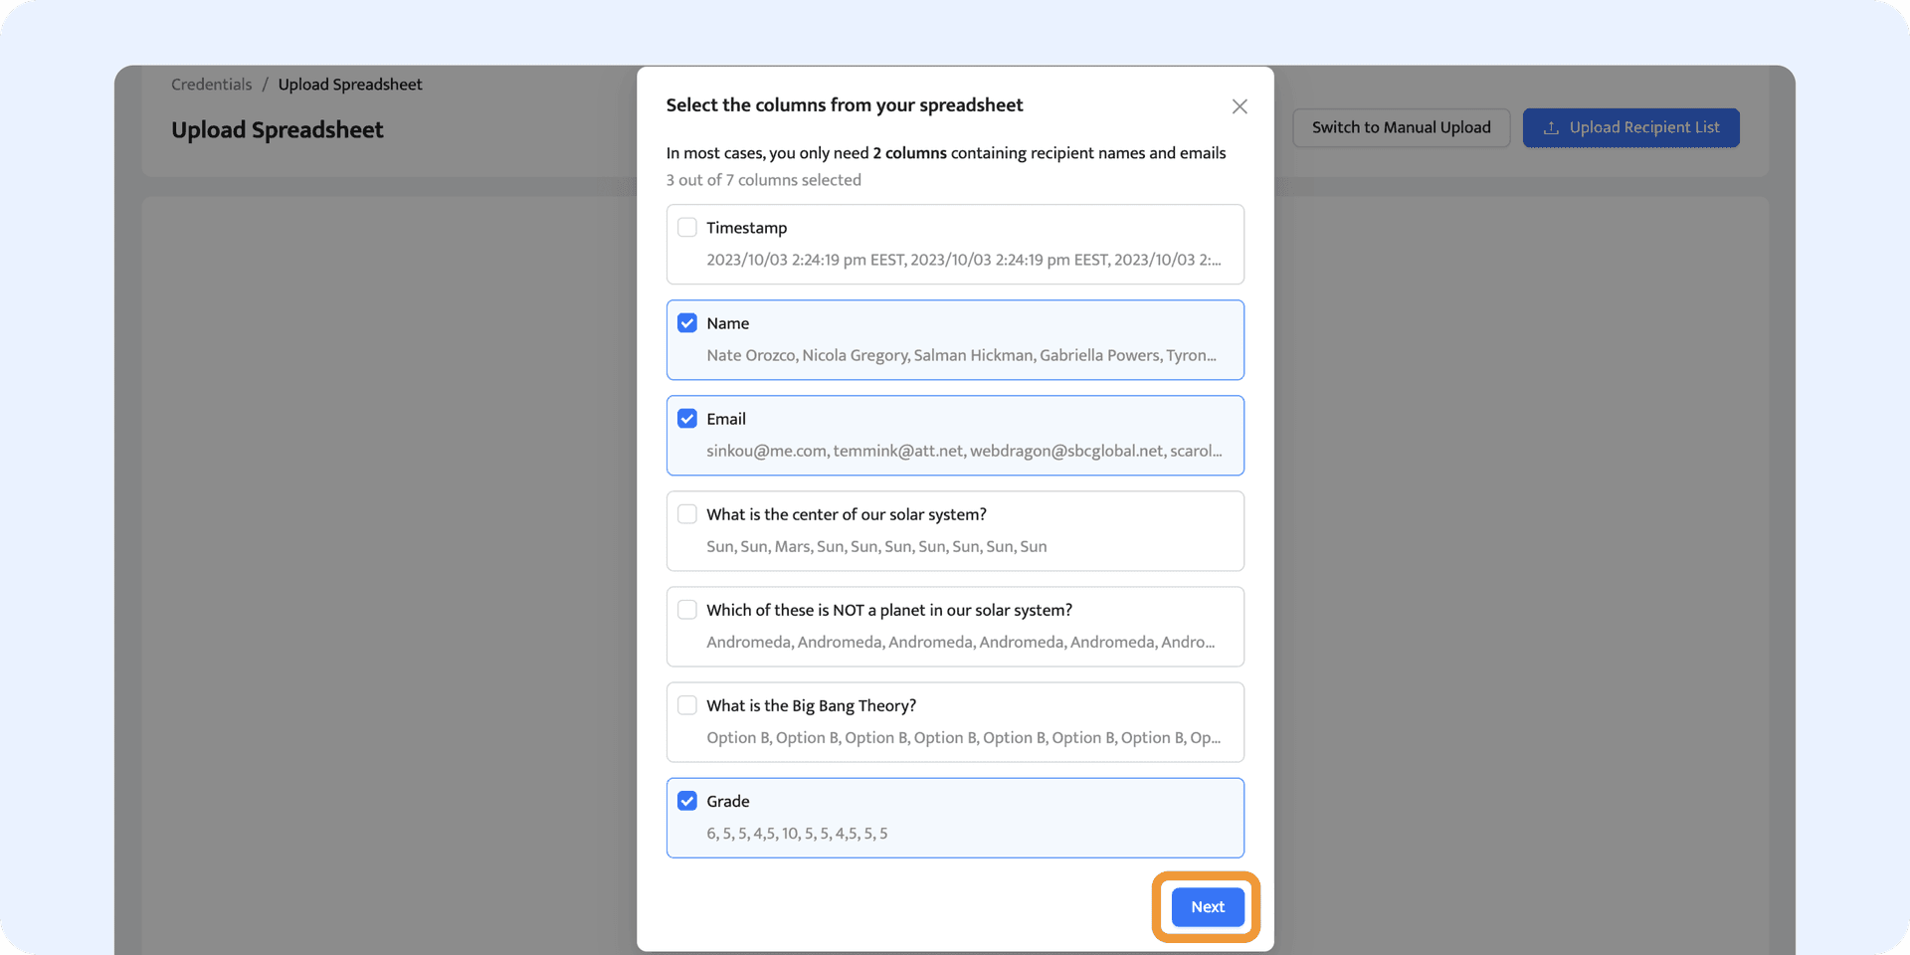The image size is (1910, 955).
Task: Click the Andromeda sample answers row
Action: pos(960,642)
